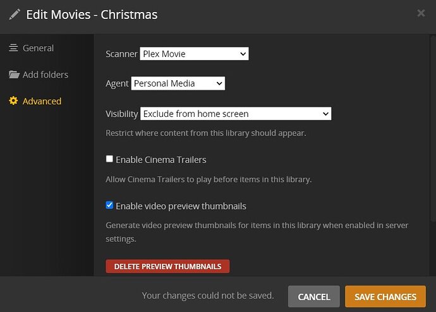Click the 'Agent' label text

pos(117,83)
